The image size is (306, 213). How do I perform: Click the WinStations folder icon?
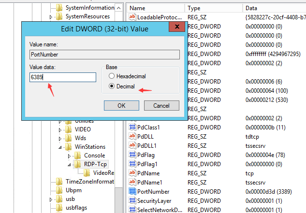tap(69, 147)
